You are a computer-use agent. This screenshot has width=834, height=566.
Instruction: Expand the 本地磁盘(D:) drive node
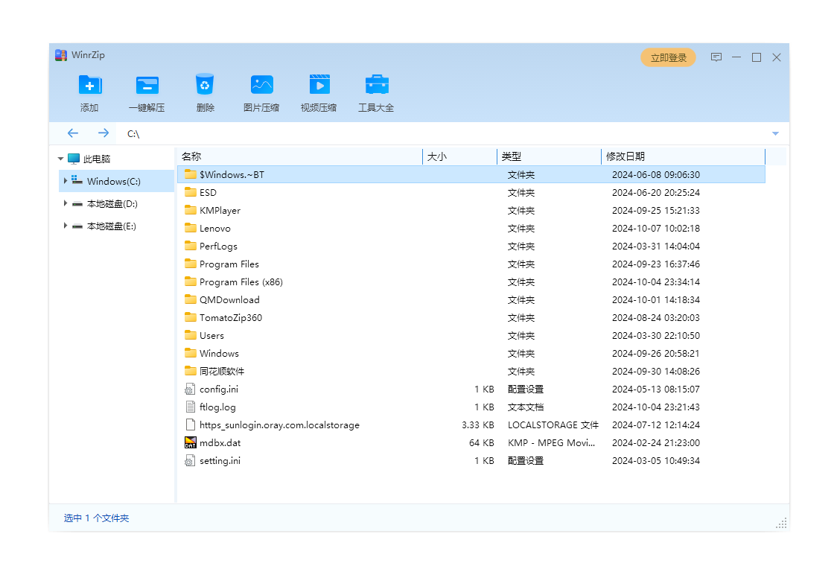click(x=66, y=203)
